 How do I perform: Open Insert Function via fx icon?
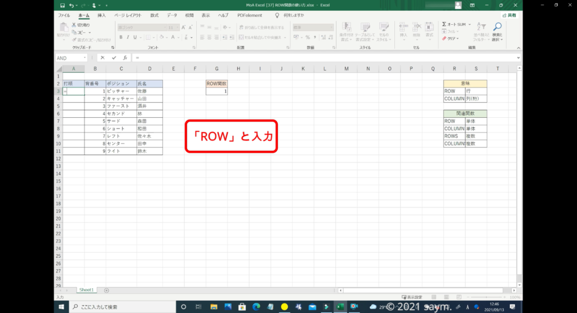point(125,58)
